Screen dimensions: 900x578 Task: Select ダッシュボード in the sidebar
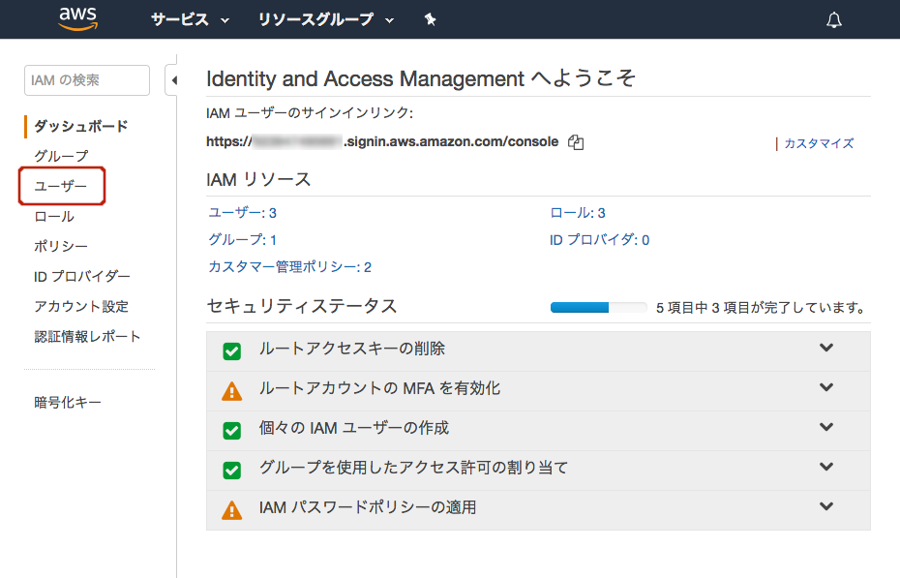(x=81, y=126)
